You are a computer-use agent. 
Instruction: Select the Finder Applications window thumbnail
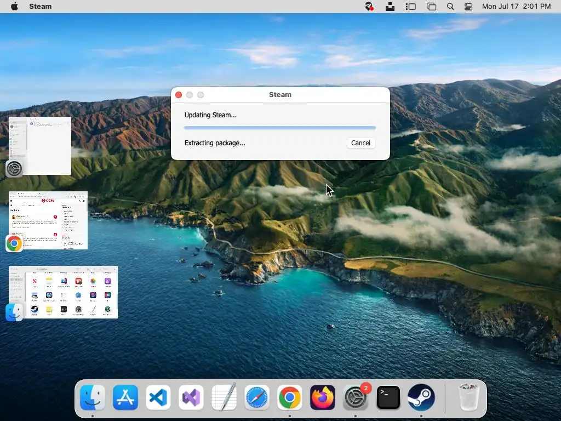click(x=64, y=292)
